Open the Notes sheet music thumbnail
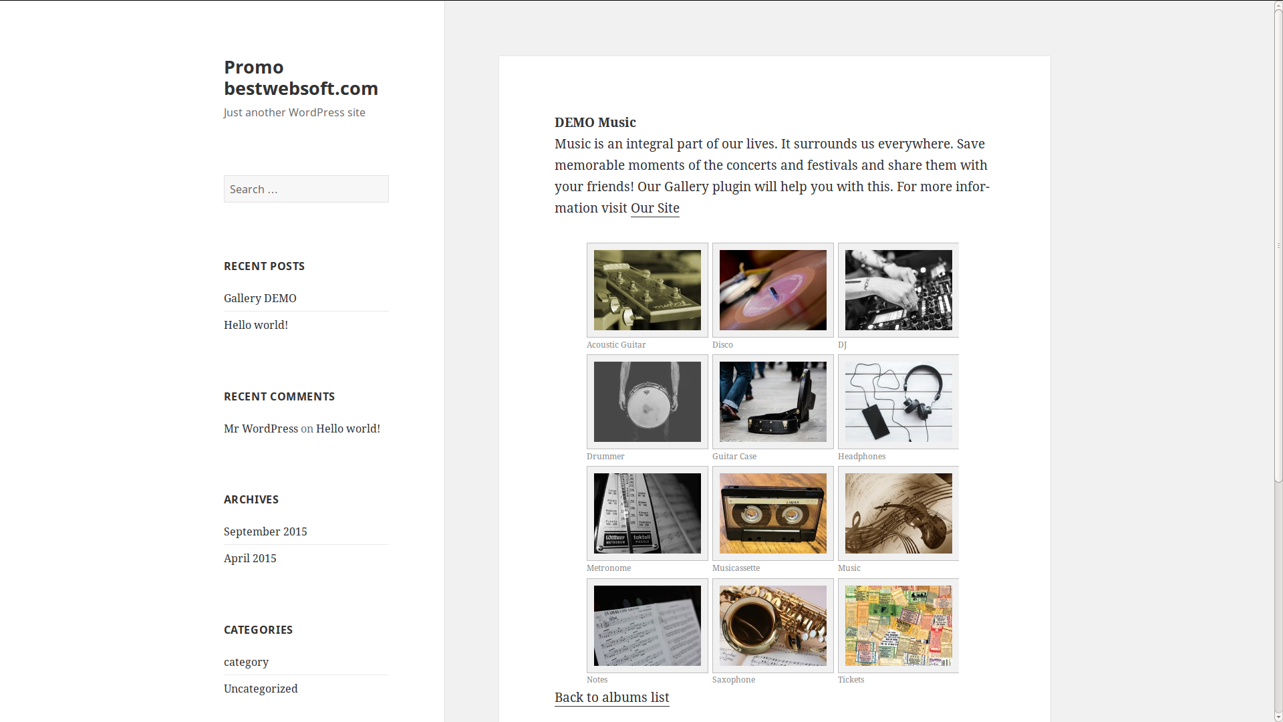The image size is (1283, 722). 647,626
